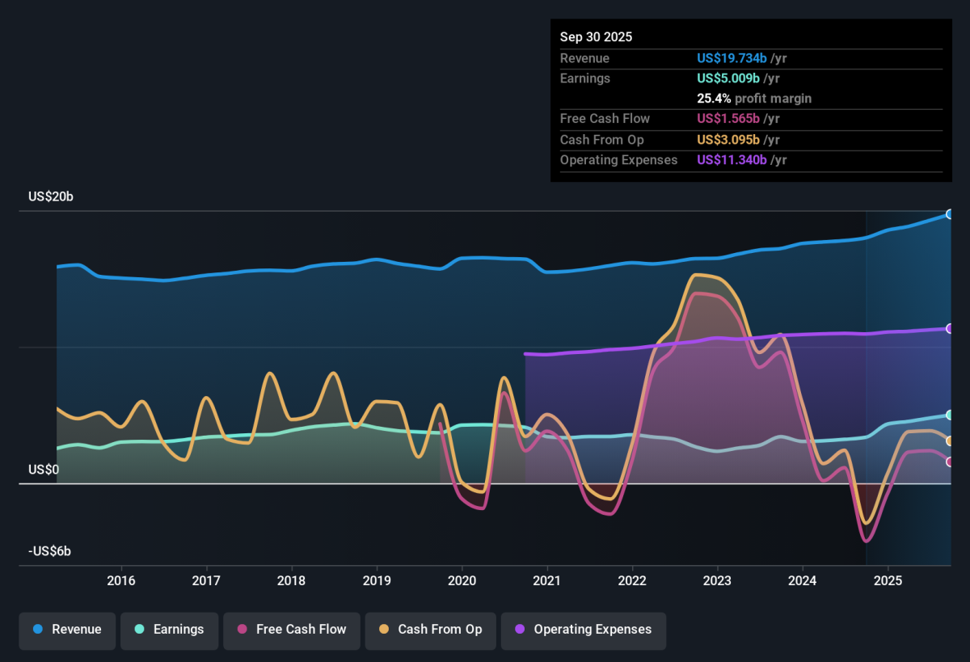Click the teal Earnings legend dot
Screen dimensions: 970x662
pyautogui.click(x=139, y=630)
